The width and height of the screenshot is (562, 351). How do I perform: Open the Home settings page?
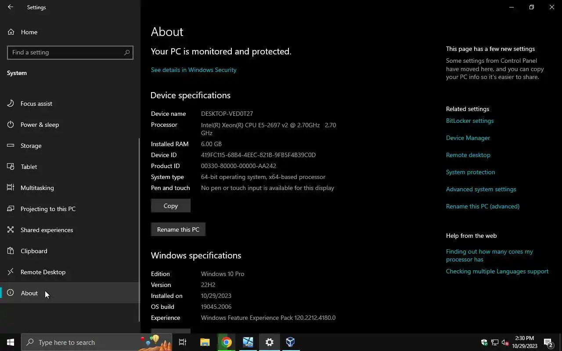(x=70, y=32)
